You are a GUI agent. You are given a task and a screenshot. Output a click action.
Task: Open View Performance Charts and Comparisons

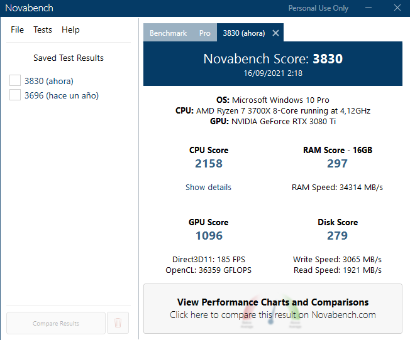click(273, 309)
